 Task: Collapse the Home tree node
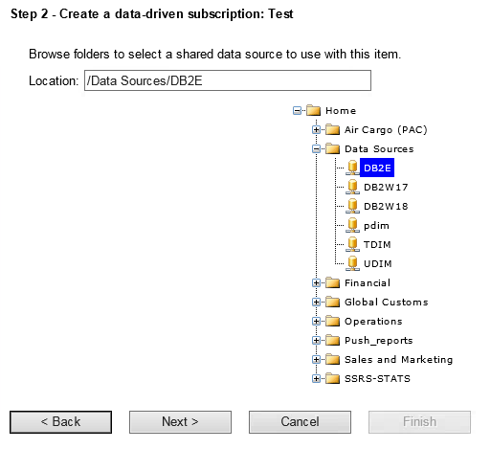297,111
